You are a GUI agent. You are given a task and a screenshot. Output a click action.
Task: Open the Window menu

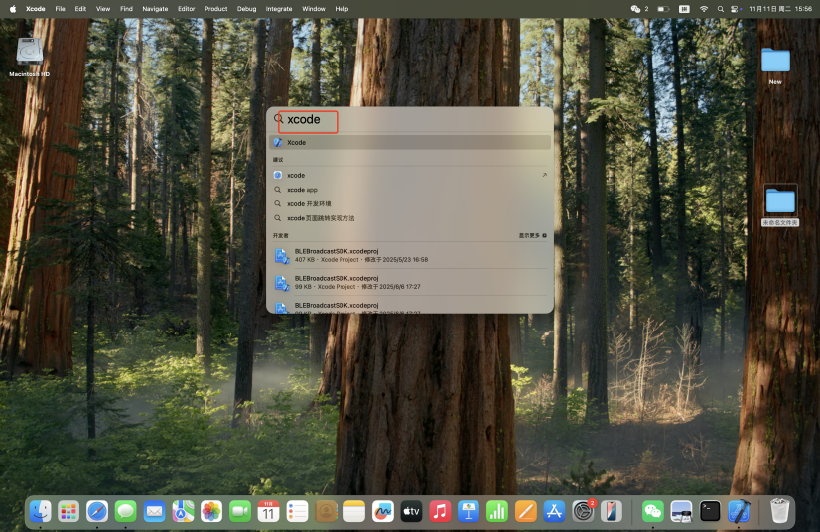pos(314,9)
